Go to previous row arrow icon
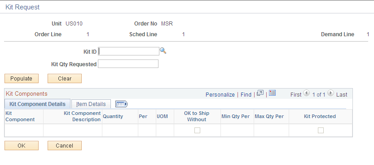Image resolution: width=374 pixels, height=165 pixels. coord(306,93)
